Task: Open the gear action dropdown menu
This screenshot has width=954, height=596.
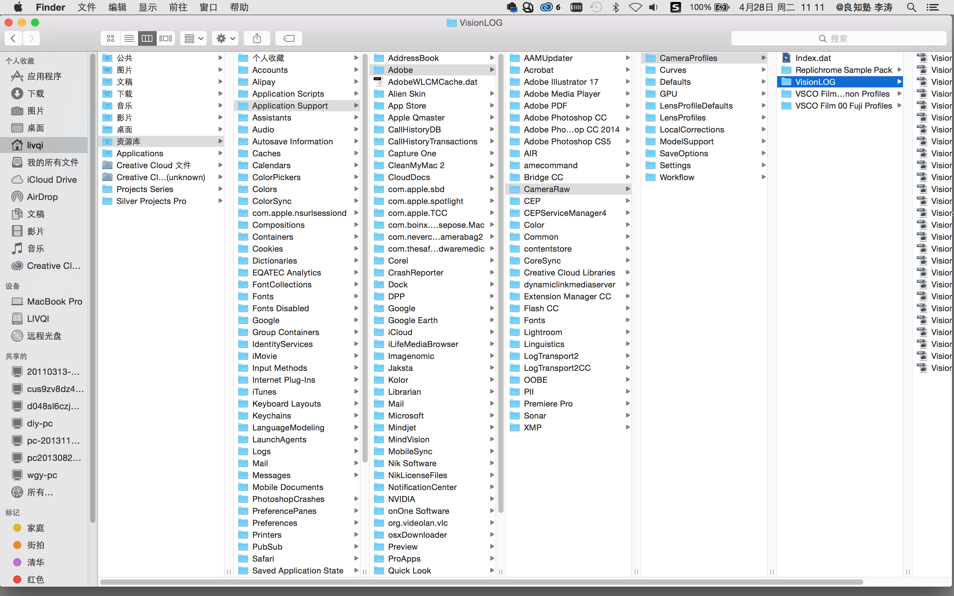Action: click(x=226, y=38)
